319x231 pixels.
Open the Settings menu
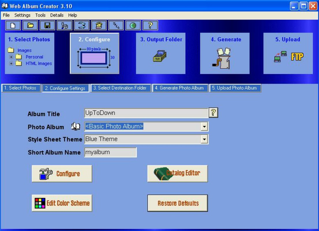pyautogui.click(x=22, y=15)
